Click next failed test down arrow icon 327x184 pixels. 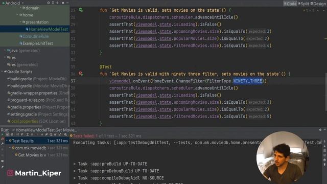[x=42, y=134]
